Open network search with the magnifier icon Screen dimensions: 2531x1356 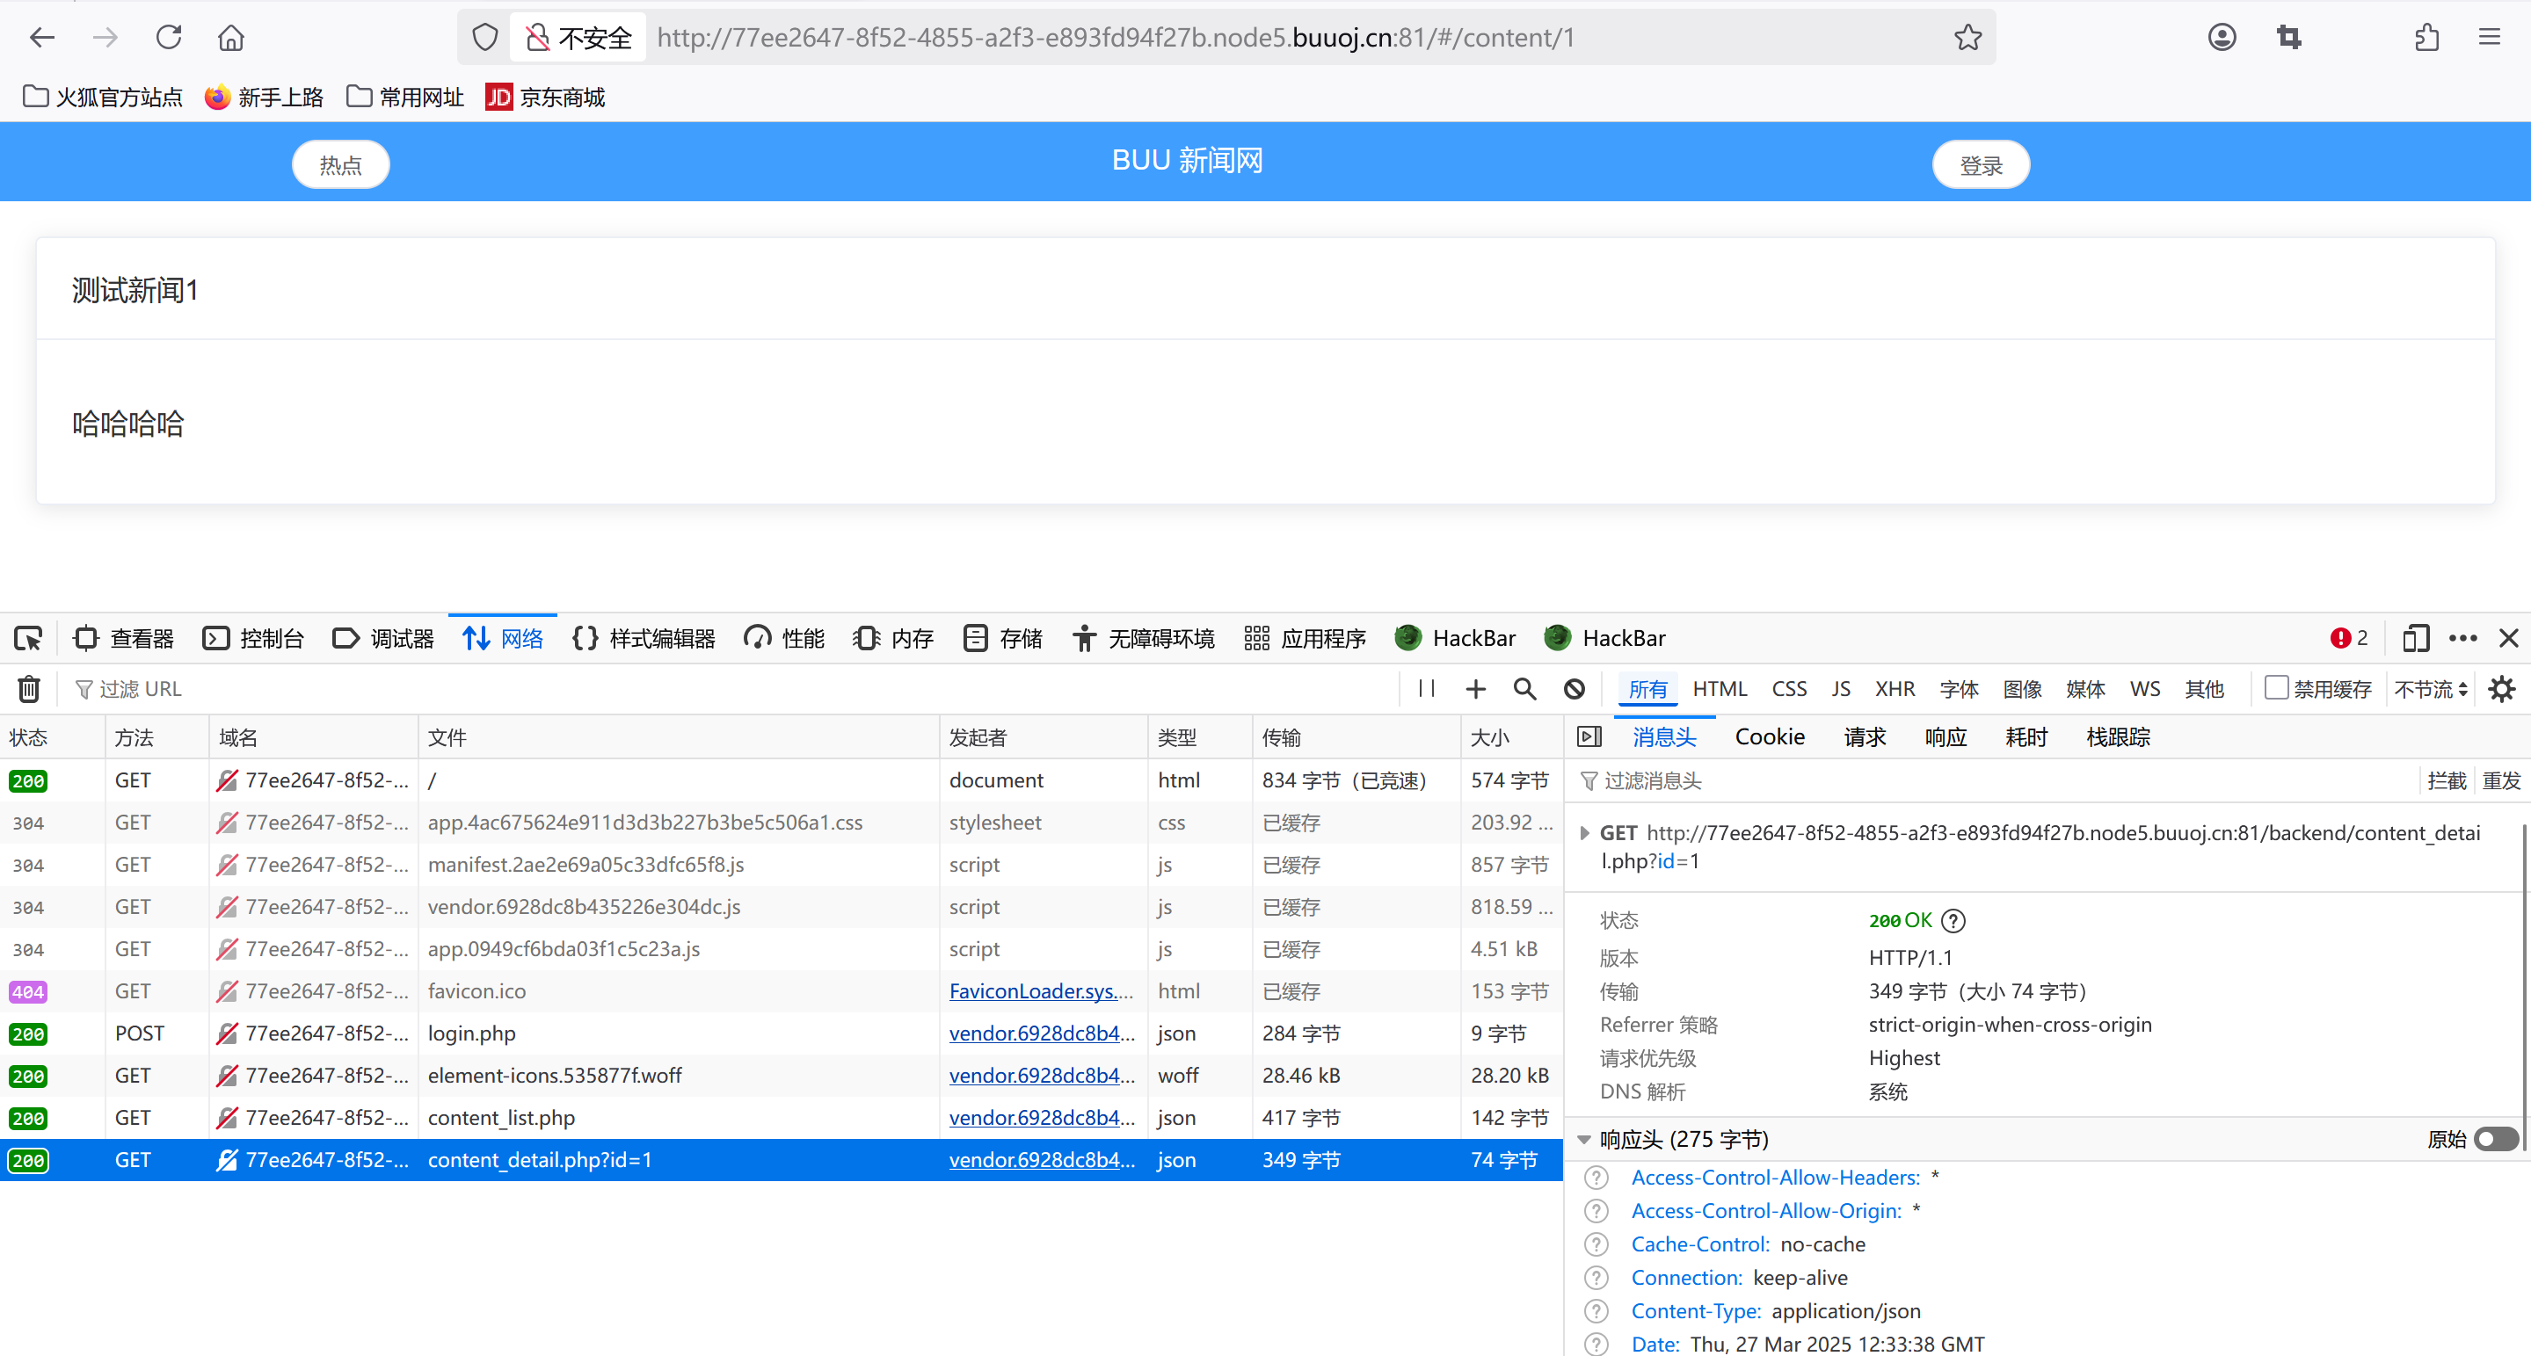(x=1524, y=689)
